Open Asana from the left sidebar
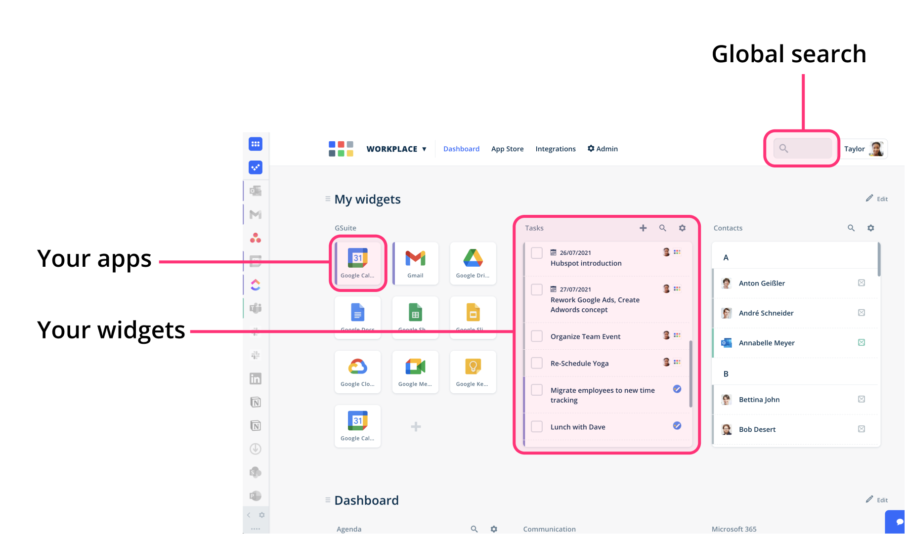Viewport: 905px width, 534px height. click(256, 238)
